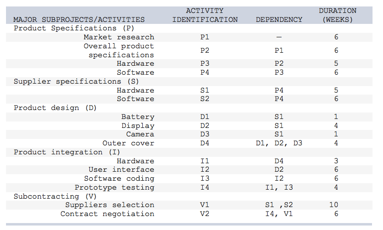Click 'Software' in the S2 row
The image size is (383, 230).
click(135, 99)
